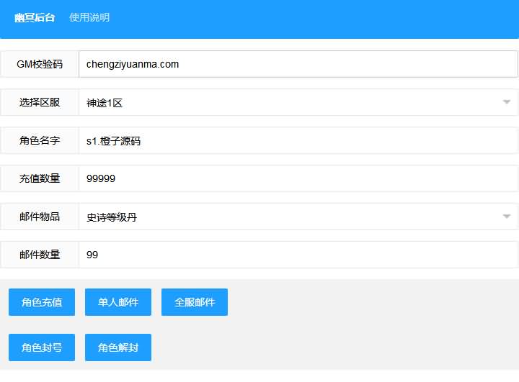
Task: Focus the 充值数量 field showing 99999
Action: point(298,178)
